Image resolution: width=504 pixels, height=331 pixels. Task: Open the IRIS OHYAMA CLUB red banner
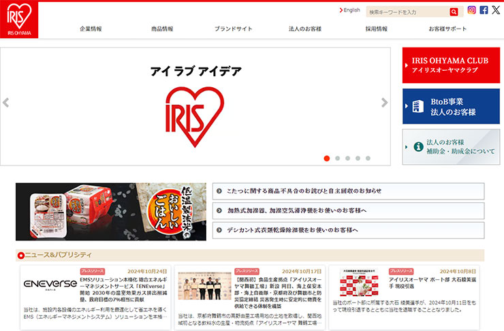point(451,65)
